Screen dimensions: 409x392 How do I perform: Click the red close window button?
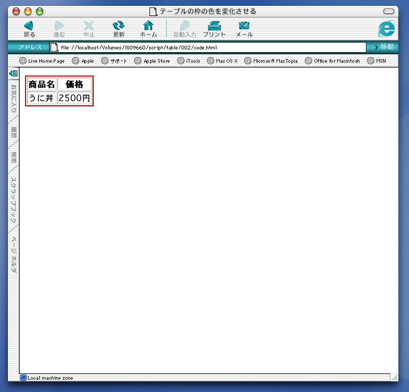click(16, 11)
